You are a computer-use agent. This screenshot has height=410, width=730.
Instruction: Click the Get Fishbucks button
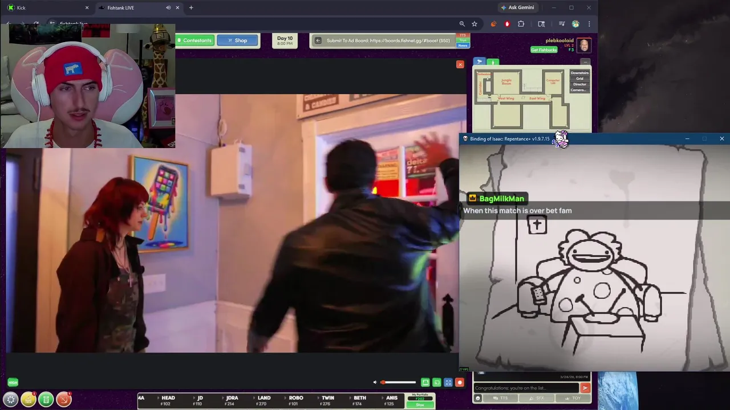pos(544,50)
